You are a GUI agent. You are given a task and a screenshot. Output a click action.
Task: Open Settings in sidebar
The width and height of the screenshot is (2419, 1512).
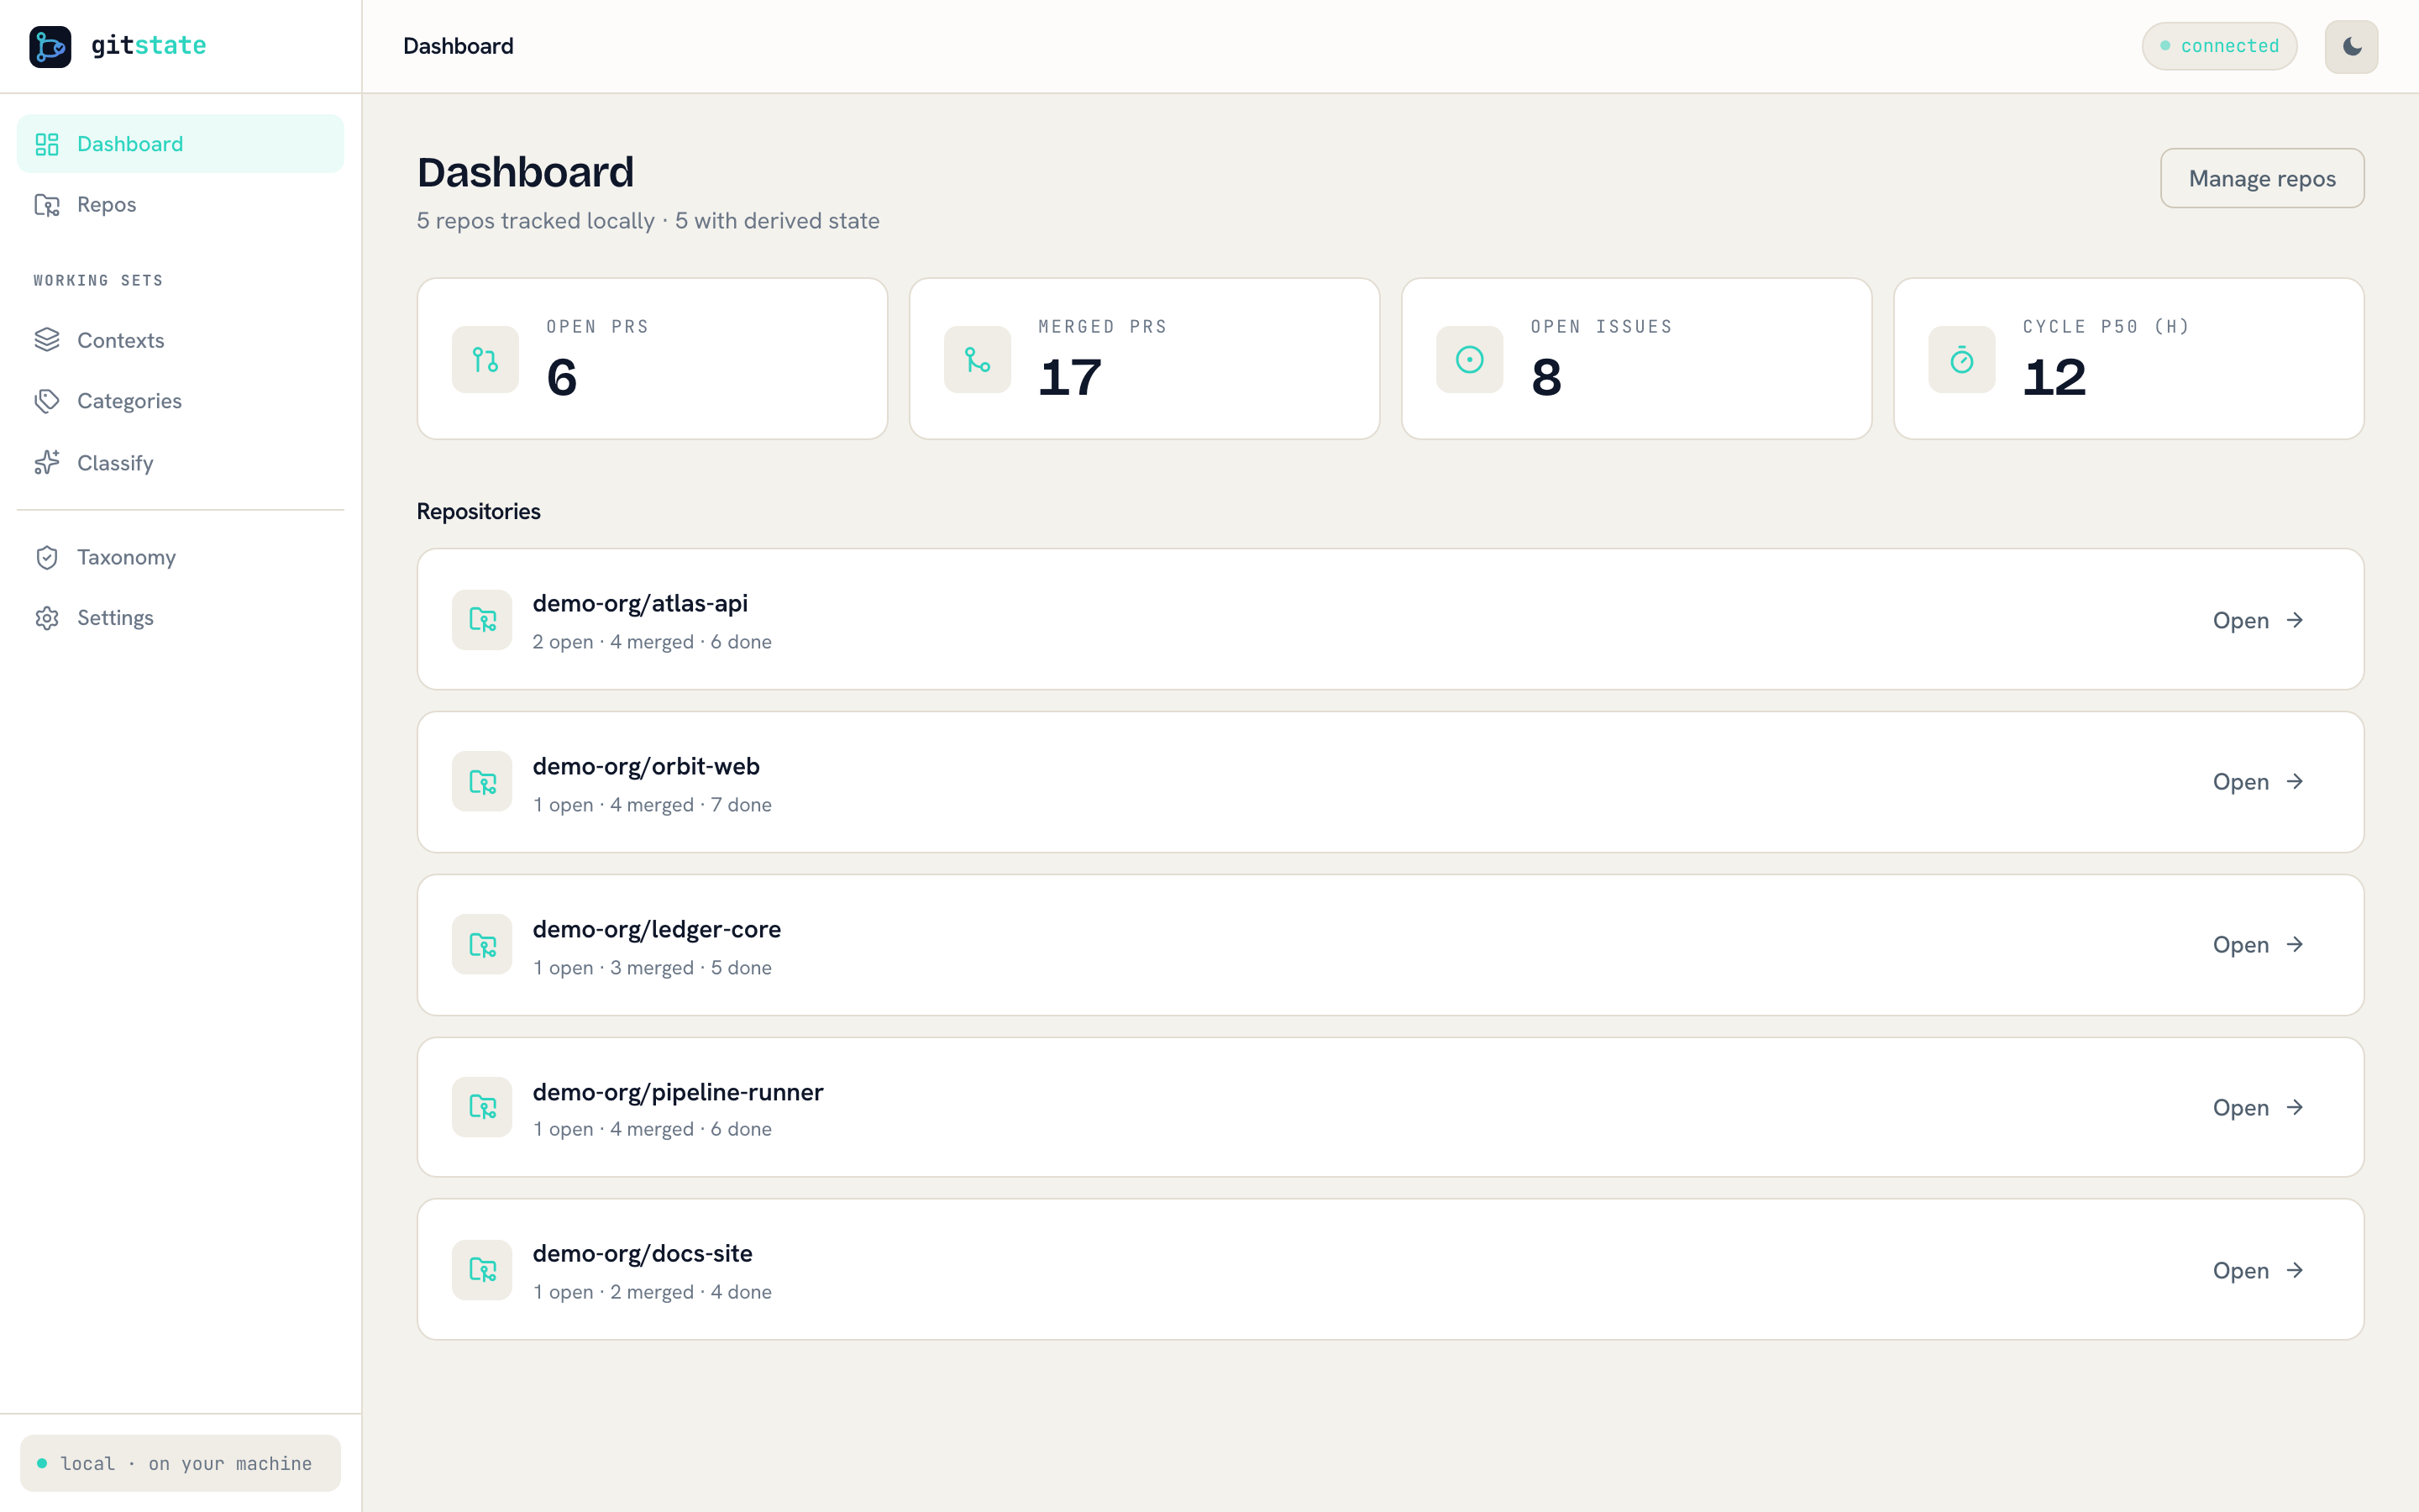pyautogui.click(x=180, y=618)
